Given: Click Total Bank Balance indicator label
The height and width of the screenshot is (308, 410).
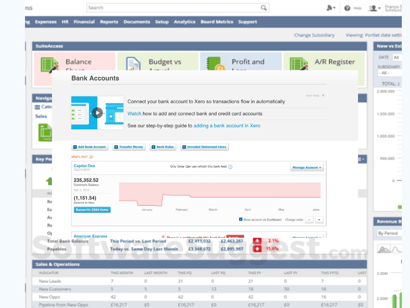Looking at the screenshot, I should [68, 241].
